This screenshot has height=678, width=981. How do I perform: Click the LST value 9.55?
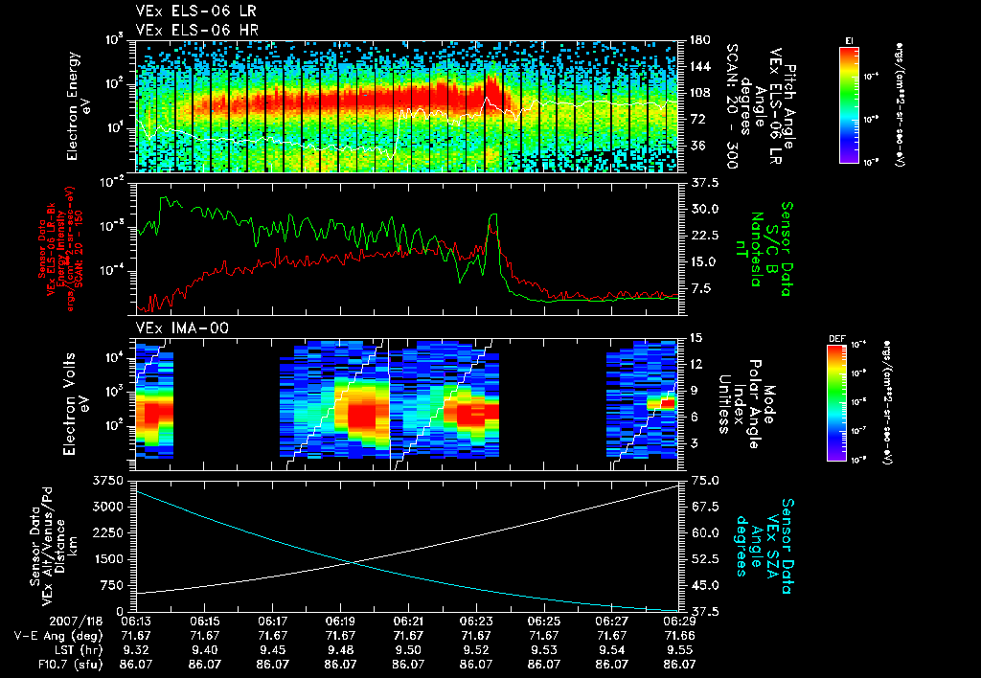click(x=679, y=650)
